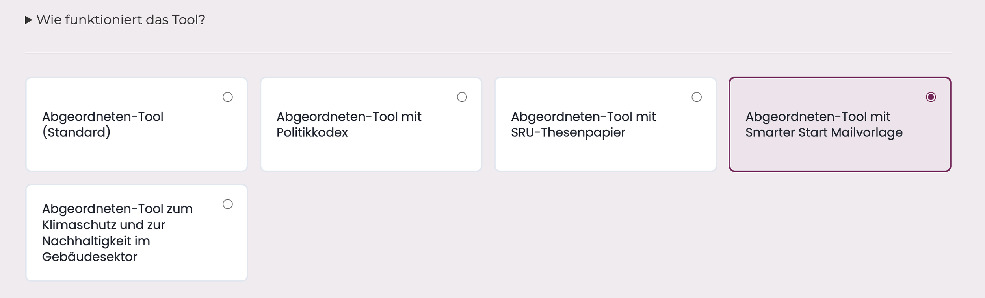This screenshot has width=985, height=298.
Task: Click the word 'Politikkodex' in the second card
Action: point(312,132)
